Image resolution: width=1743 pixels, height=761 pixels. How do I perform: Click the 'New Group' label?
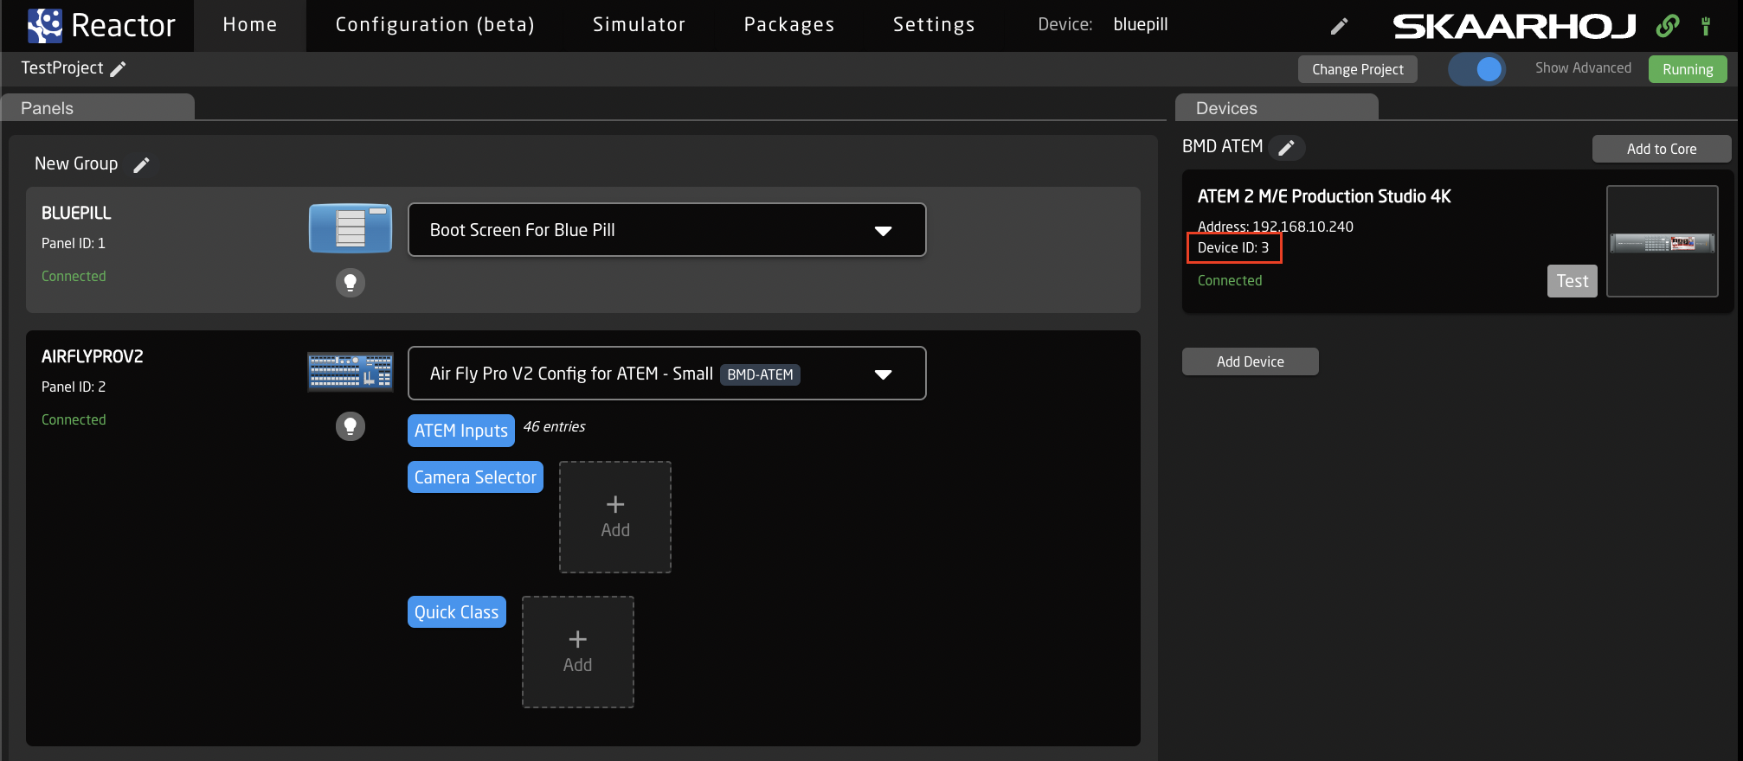pos(76,163)
